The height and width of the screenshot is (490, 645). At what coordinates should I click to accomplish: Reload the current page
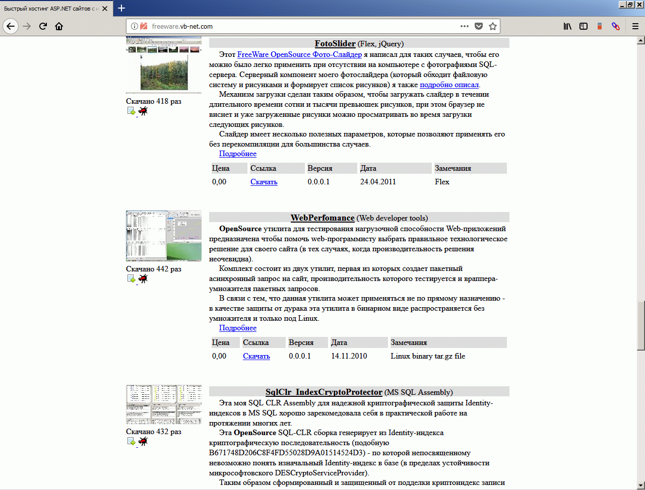coord(43,26)
